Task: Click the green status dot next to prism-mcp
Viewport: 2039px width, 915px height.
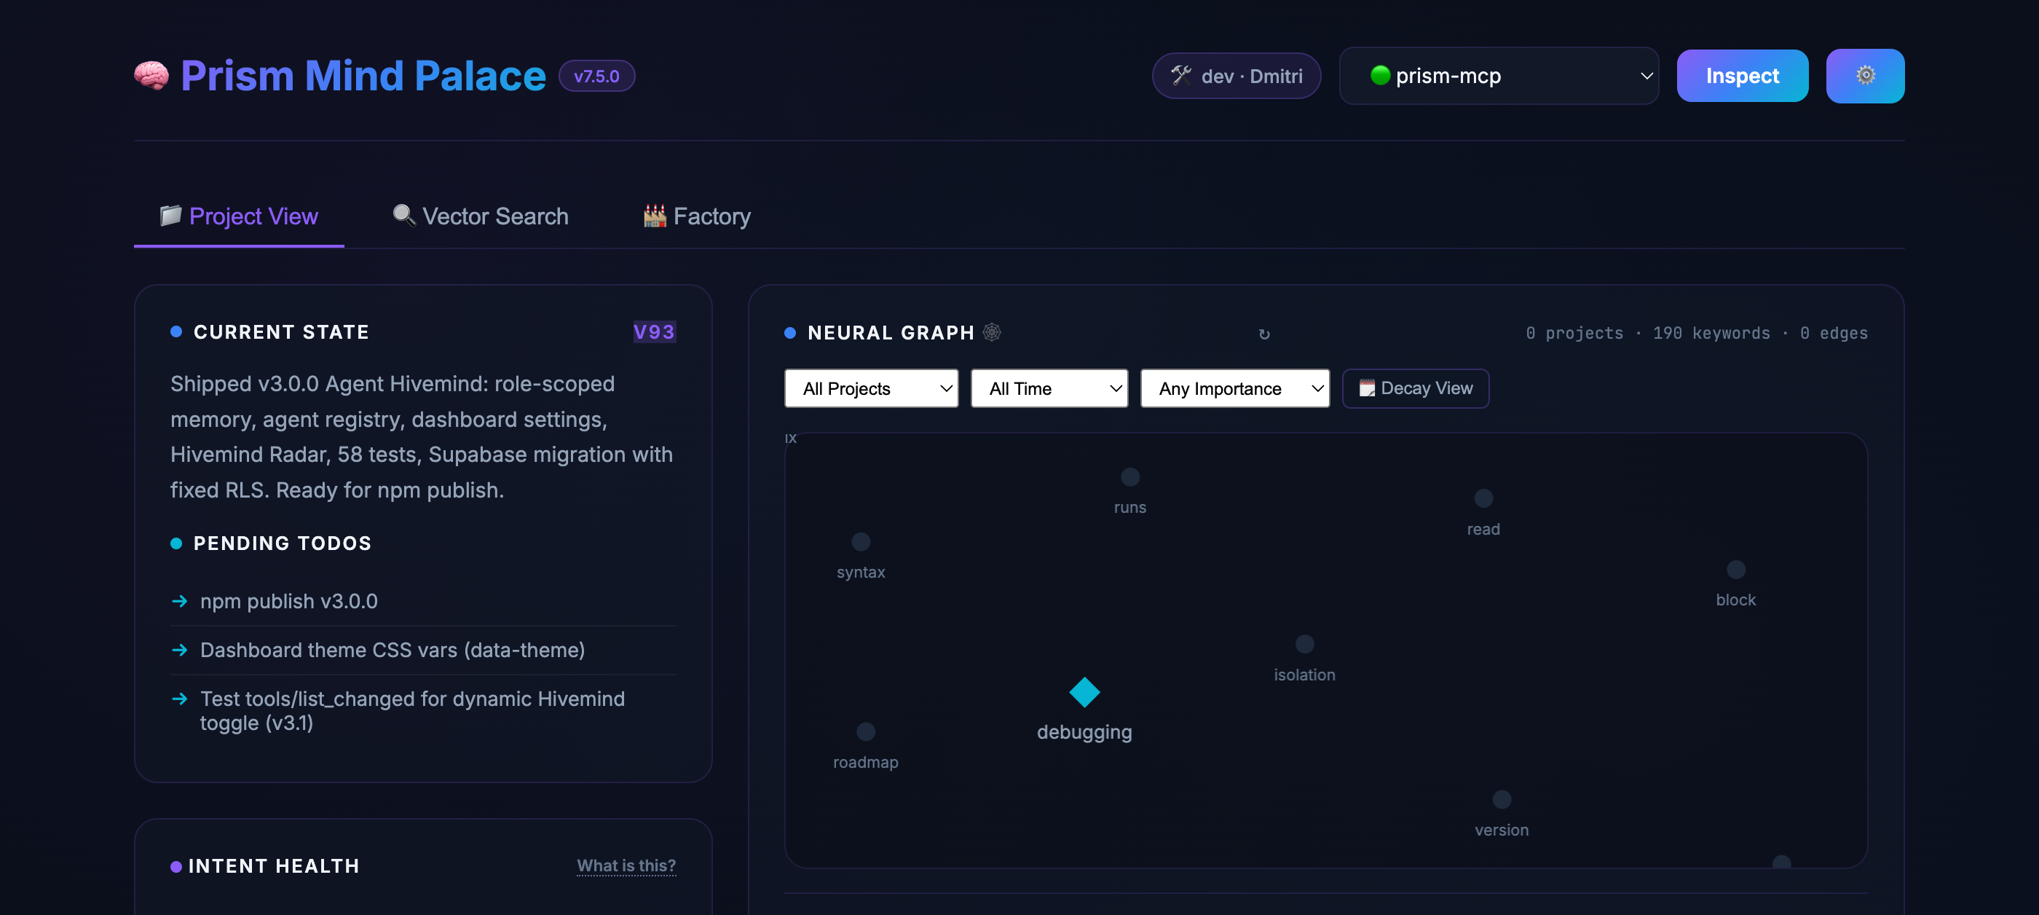Action: 1380,75
